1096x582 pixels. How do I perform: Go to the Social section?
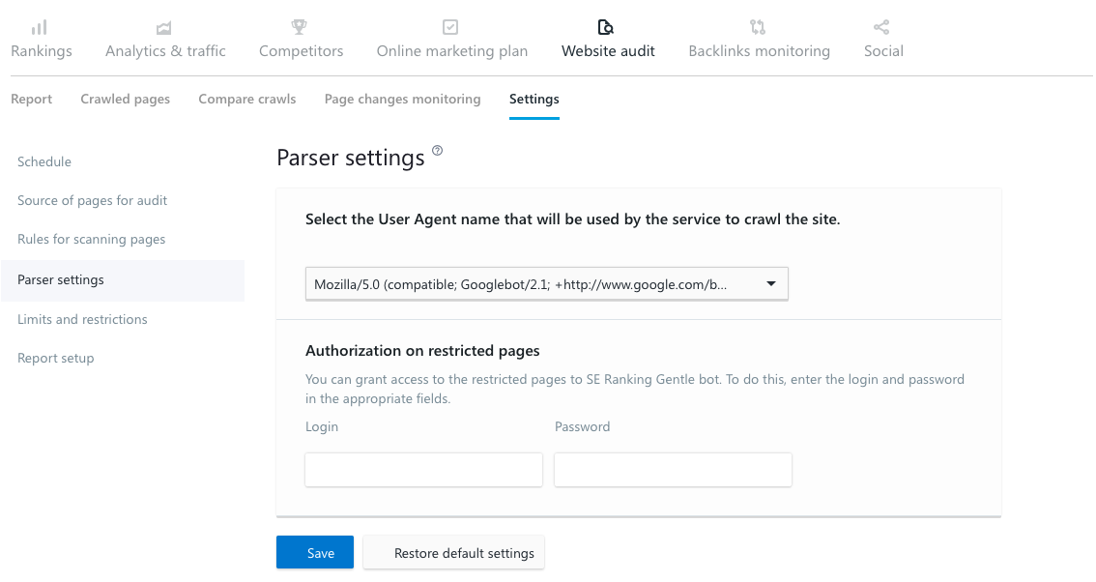[883, 51]
